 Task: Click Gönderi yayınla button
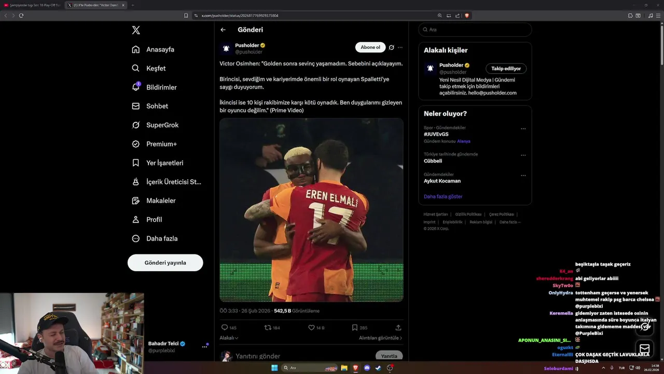click(165, 262)
